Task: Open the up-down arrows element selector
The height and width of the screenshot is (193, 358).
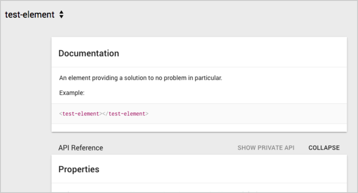Action: (61, 15)
